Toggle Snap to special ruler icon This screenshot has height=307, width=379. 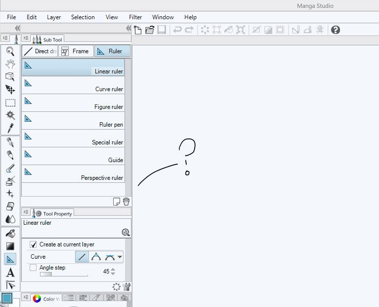[x=308, y=30]
